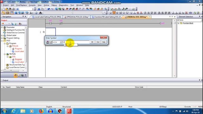The height and width of the screenshot is (114, 203).
Task: Switch to GX Works2 red taskbar icon
Action: point(69,111)
